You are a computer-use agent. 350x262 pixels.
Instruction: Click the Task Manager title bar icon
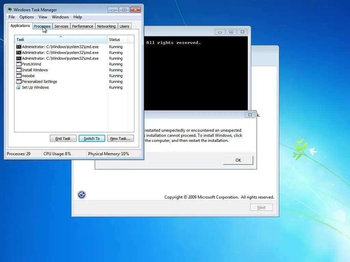[9, 10]
